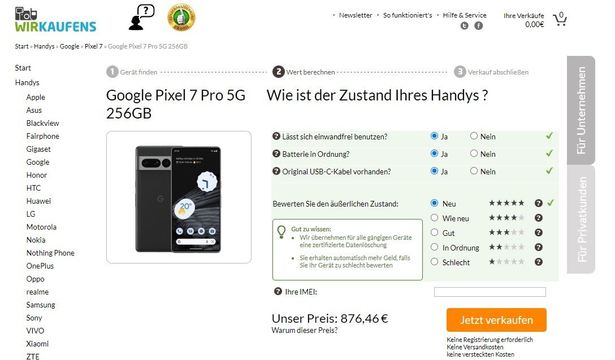Select Nein for Original USB-C-Kabel
This screenshot has height=360, width=615.
(474, 171)
